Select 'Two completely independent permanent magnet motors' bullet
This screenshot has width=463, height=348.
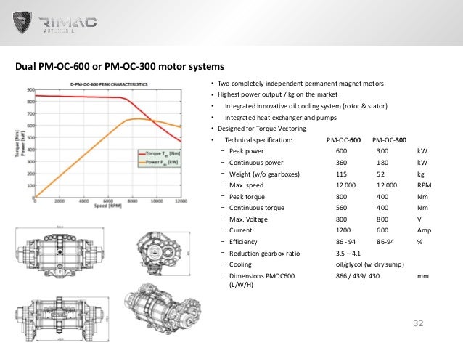(x=300, y=84)
